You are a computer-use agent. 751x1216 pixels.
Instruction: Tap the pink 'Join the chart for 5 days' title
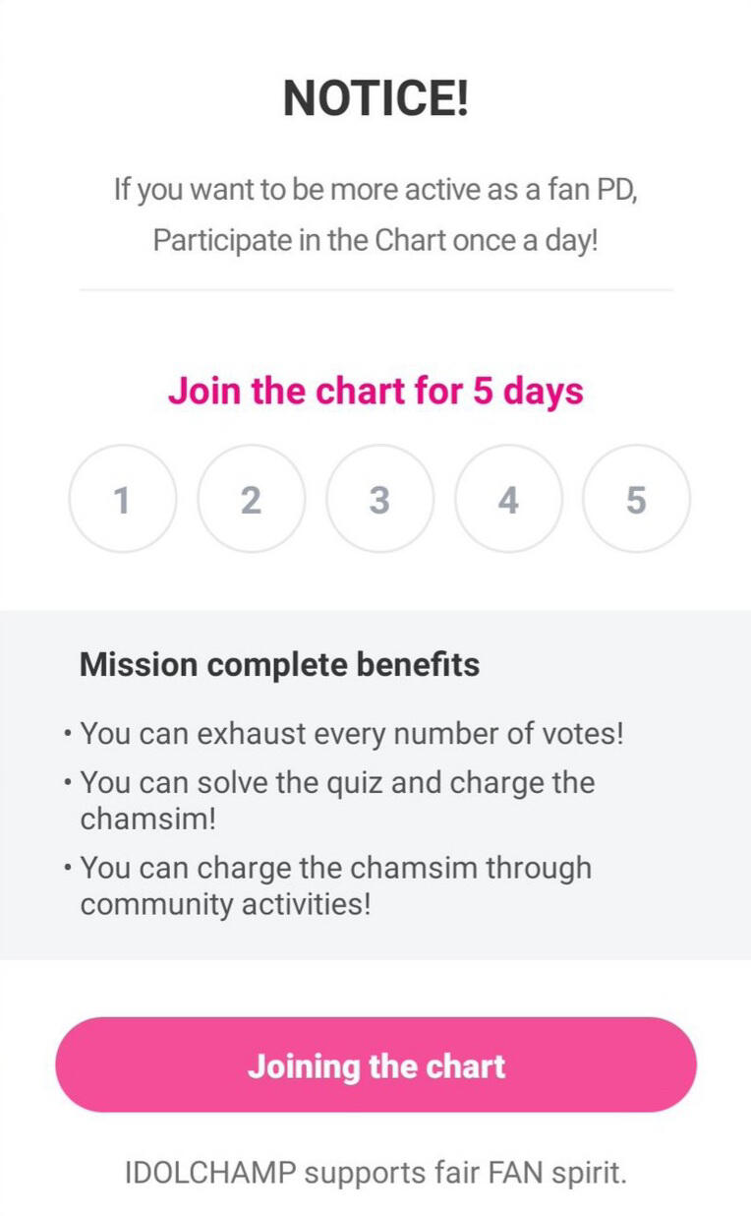coord(375,391)
